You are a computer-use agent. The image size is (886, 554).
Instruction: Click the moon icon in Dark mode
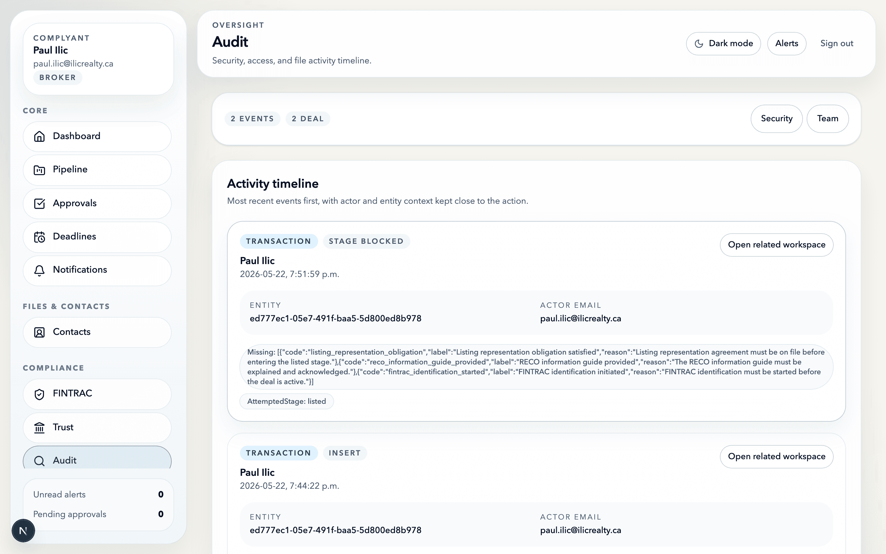[x=699, y=44]
